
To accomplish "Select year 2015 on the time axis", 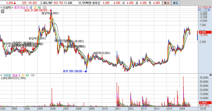I will (x=169, y=109).
